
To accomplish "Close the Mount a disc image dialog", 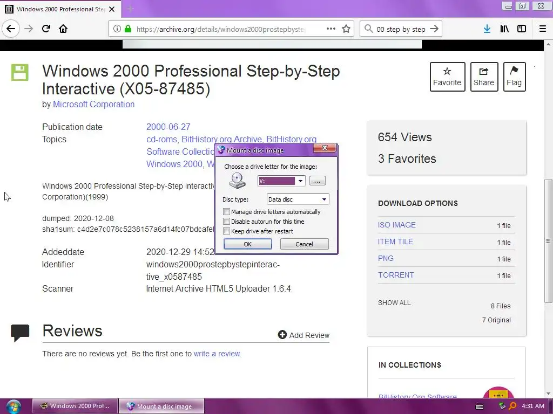I will (325, 148).
